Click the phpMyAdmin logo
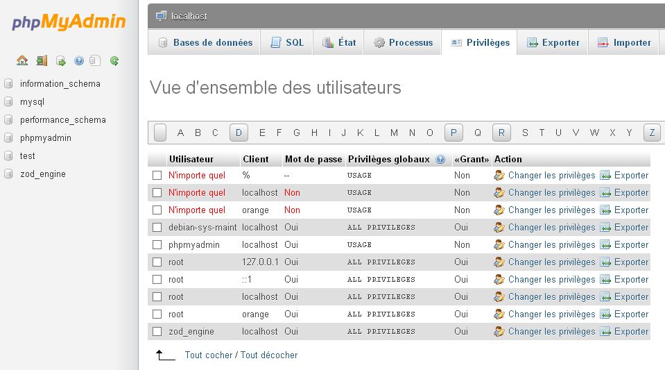The height and width of the screenshot is (370, 665). pyautogui.click(x=69, y=22)
